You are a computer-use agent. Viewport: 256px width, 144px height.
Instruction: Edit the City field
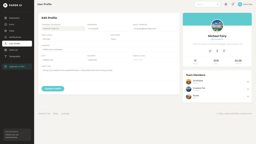pyautogui.click(x=63, y=60)
